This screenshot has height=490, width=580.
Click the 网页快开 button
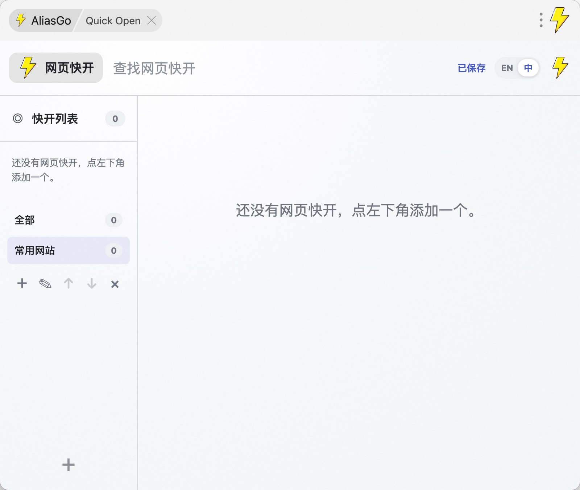[x=56, y=68]
